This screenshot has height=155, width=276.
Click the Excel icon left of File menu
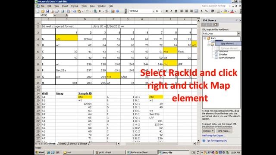38,6
